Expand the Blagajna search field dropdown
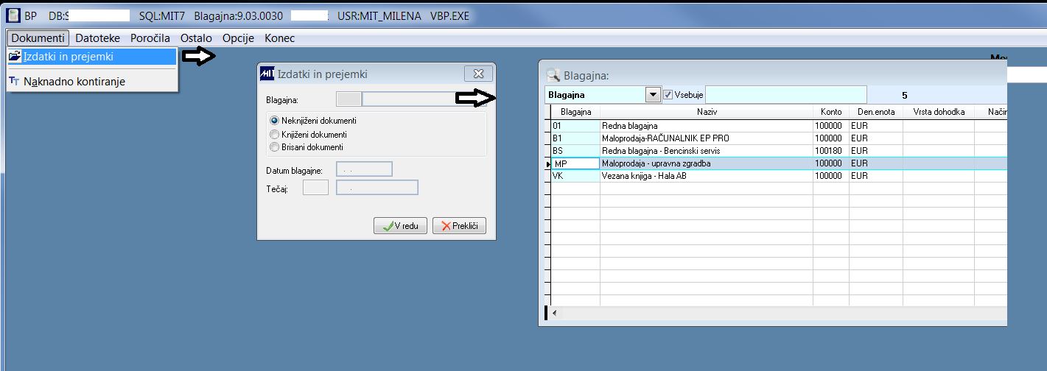This screenshot has width=1047, height=371. pyautogui.click(x=653, y=94)
